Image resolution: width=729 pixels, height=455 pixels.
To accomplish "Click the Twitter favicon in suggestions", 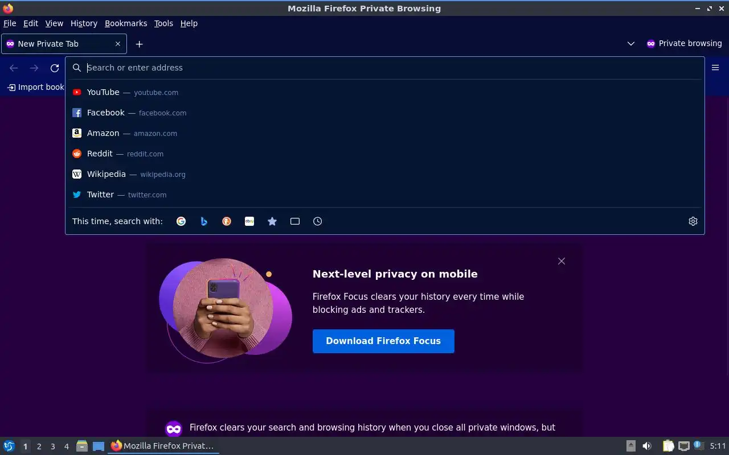I will pyautogui.click(x=77, y=195).
